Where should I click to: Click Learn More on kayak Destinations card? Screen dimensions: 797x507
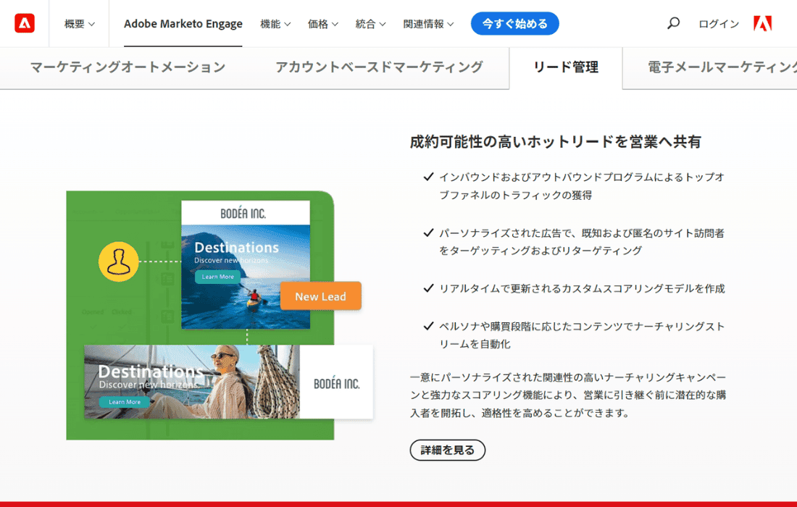coord(217,277)
